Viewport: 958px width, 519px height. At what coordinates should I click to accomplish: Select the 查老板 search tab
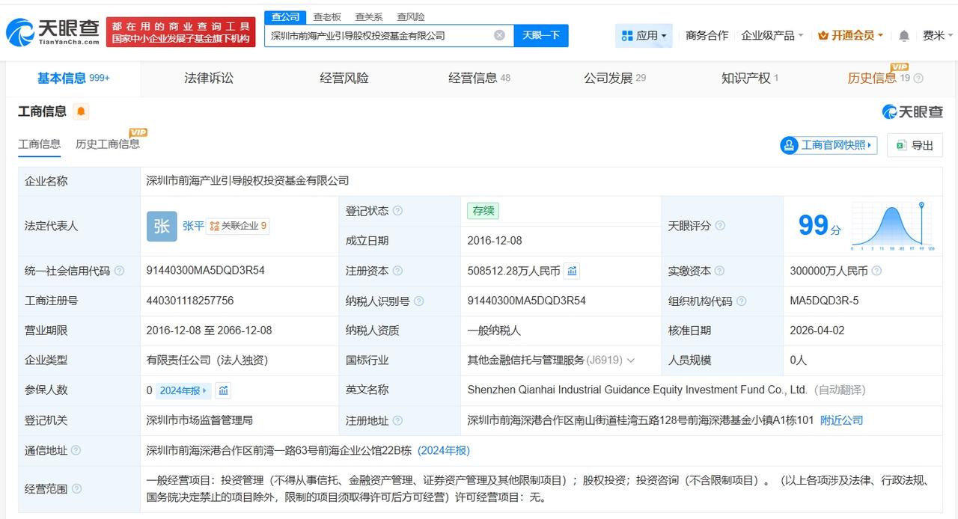pyautogui.click(x=326, y=16)
